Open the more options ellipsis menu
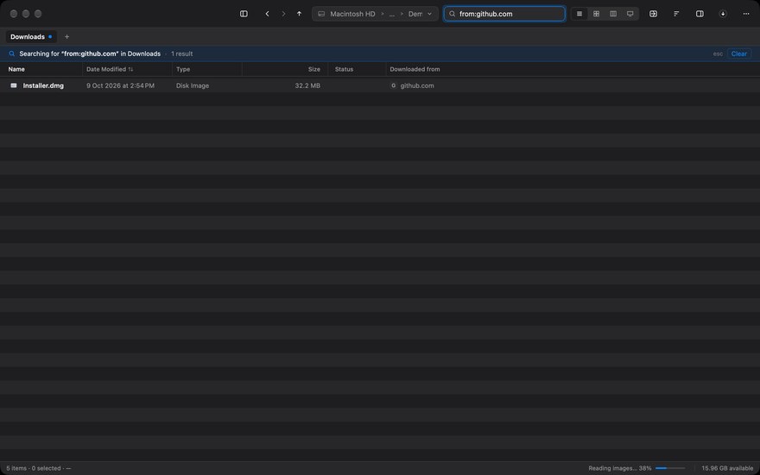760x475 pixels. click(746, 14)
